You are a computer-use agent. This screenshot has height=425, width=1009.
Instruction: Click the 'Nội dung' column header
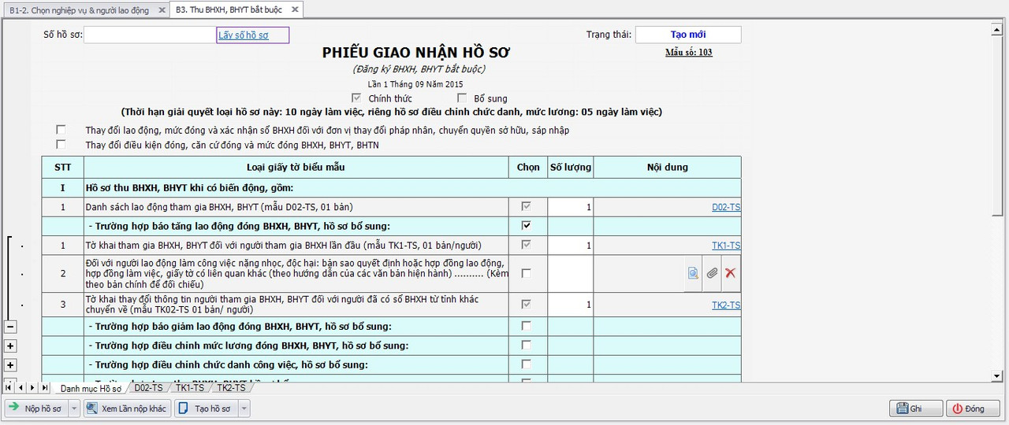click(x=668, y=168)
